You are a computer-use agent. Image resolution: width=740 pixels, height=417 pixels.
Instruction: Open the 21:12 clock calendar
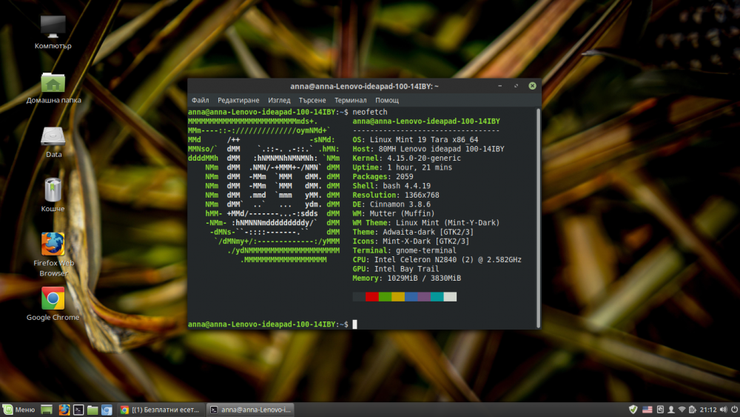coord(708,410)
